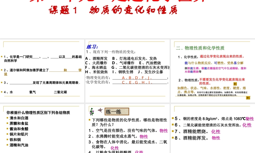Click the 物性 answer after 酒精能挥发
Viewport: 255px width, 153px height.
click(x=216, y=138)
